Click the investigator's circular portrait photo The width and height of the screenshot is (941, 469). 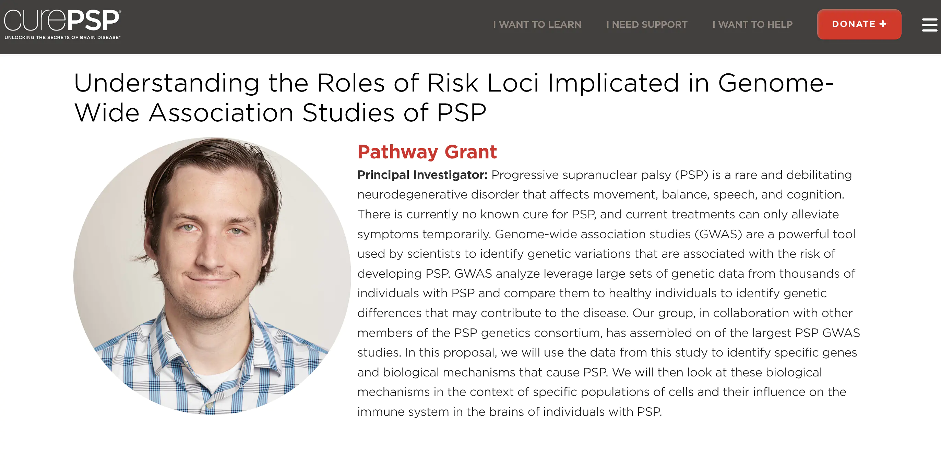(x=212, y=276)
